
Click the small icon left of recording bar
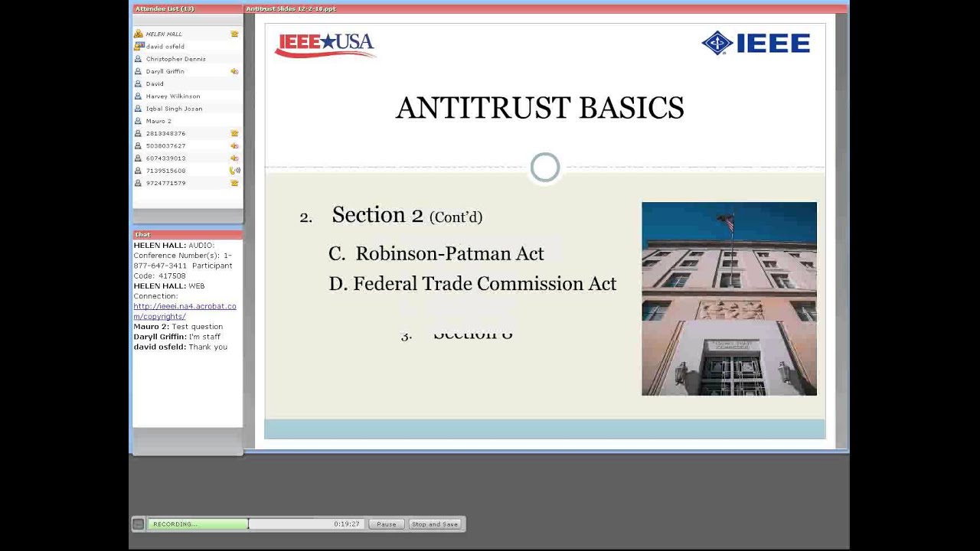[138, 524]
